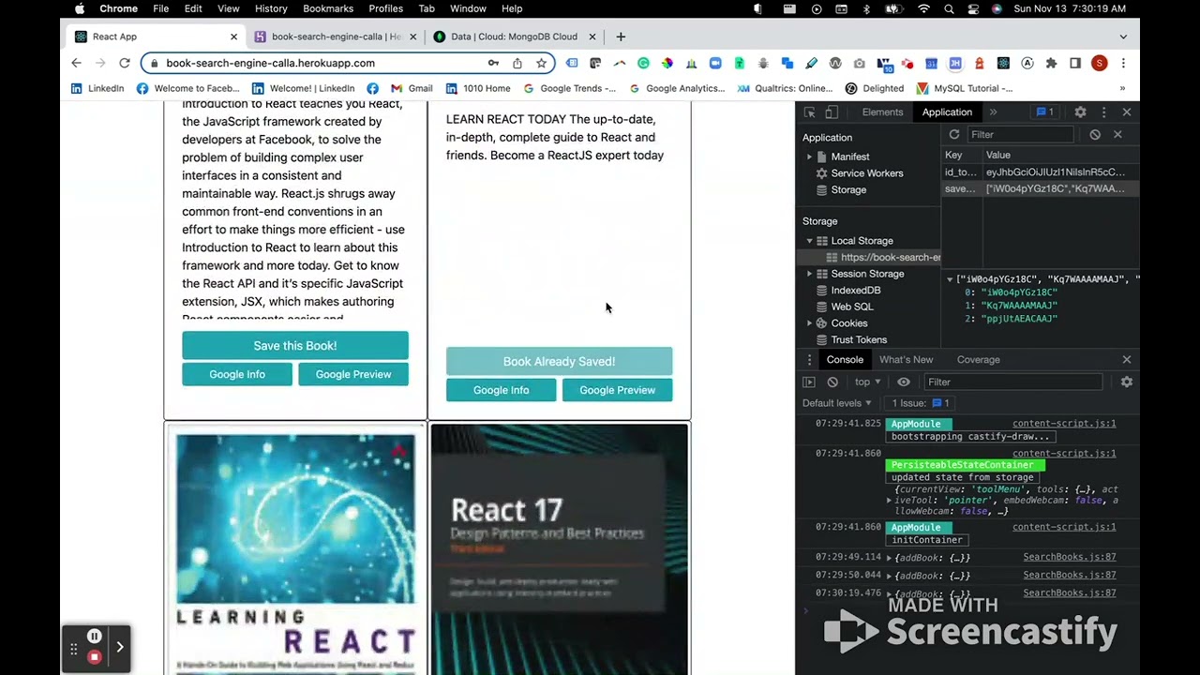Expand the Session Storage tree node
Viewport: 1200px width, 675px height.
coord(810,274)
